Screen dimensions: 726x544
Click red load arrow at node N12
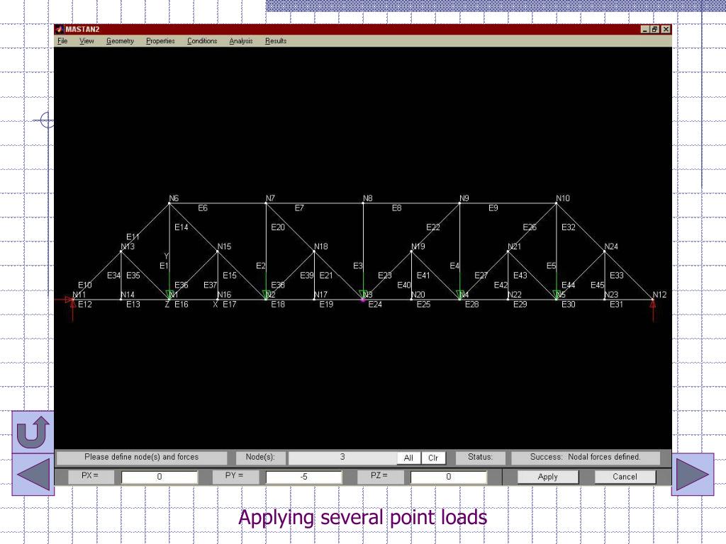pyautogui.click(x=653, y=310)
